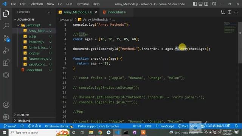Collapse the ADVANCE-JS root folder
This screenshot has height=136, width=242.
[x=34, y=20]
